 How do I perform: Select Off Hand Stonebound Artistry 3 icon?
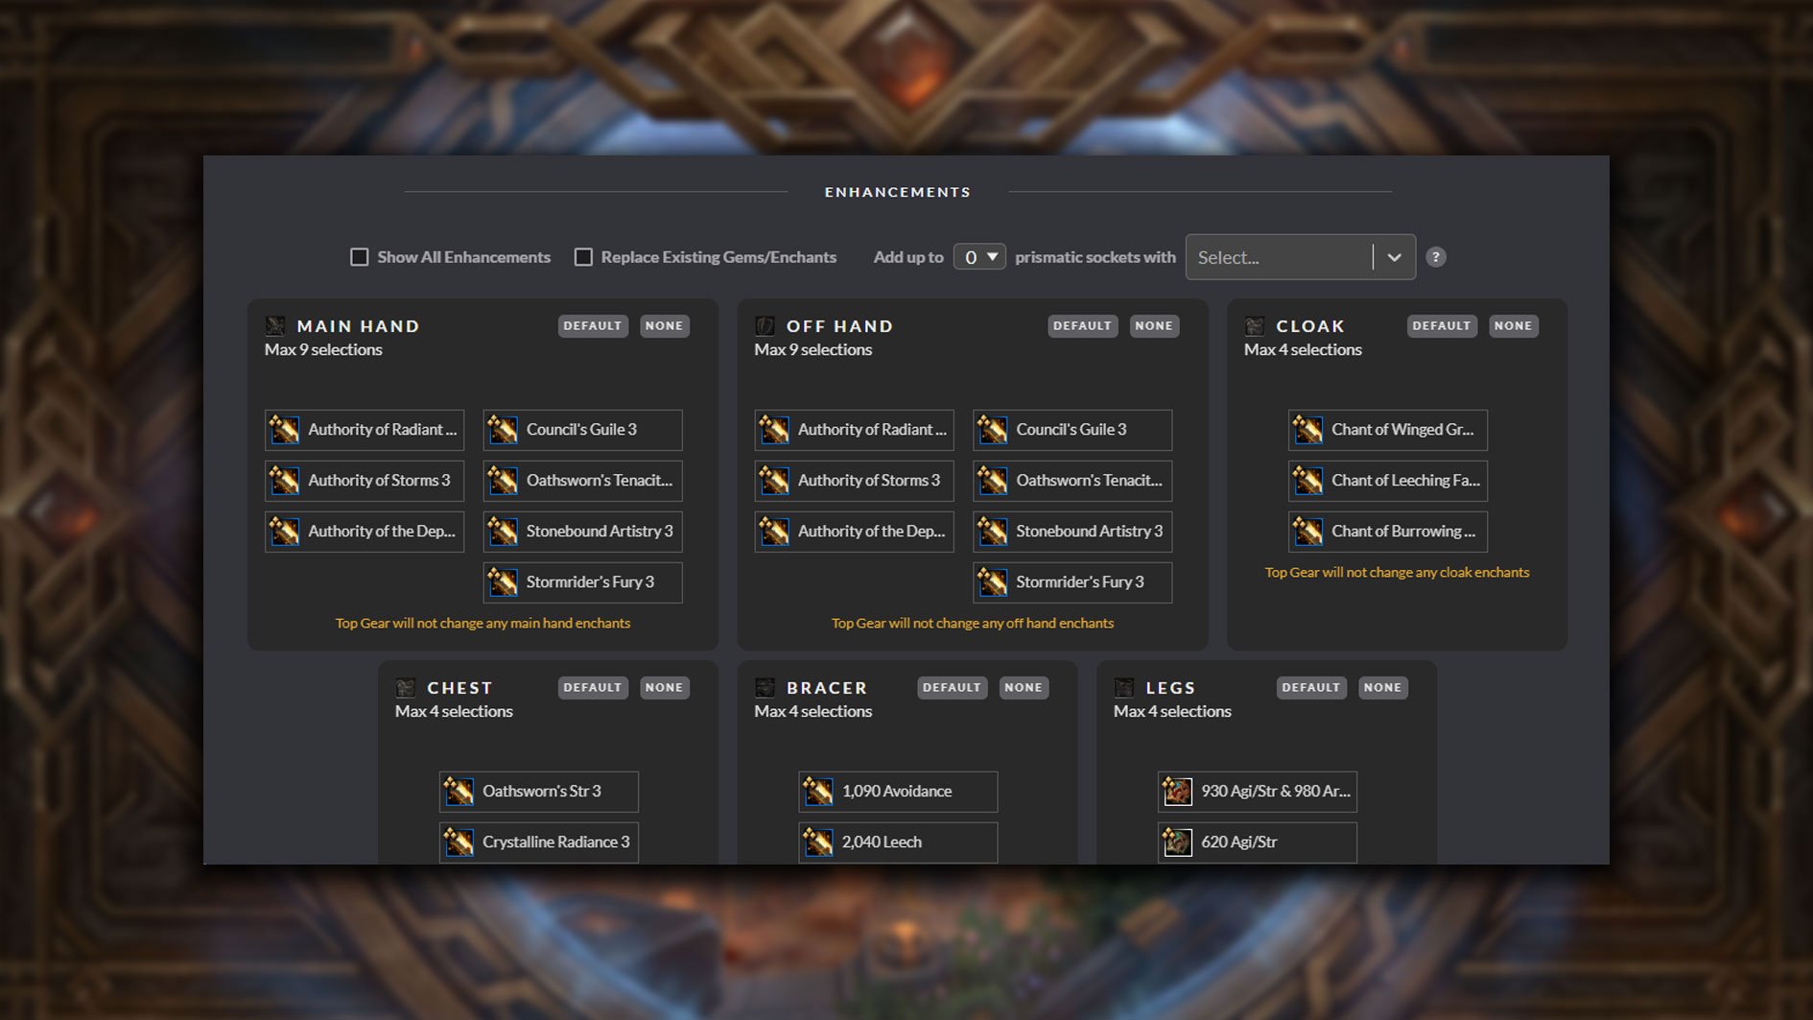[x=993, y=532]
